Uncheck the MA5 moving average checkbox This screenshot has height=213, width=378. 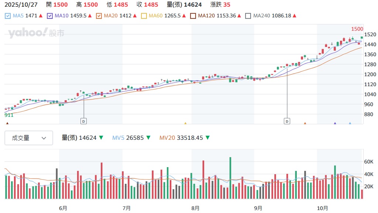(x=8, y=16)
